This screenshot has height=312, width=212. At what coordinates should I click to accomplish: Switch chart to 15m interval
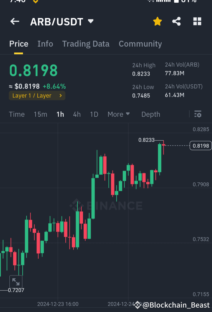click(x=40, y=114)
